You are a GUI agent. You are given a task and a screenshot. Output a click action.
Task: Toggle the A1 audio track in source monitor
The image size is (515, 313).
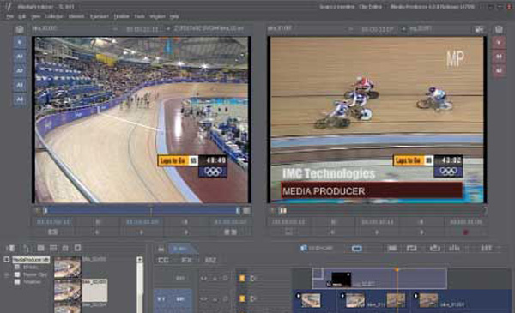click(20, 57)
